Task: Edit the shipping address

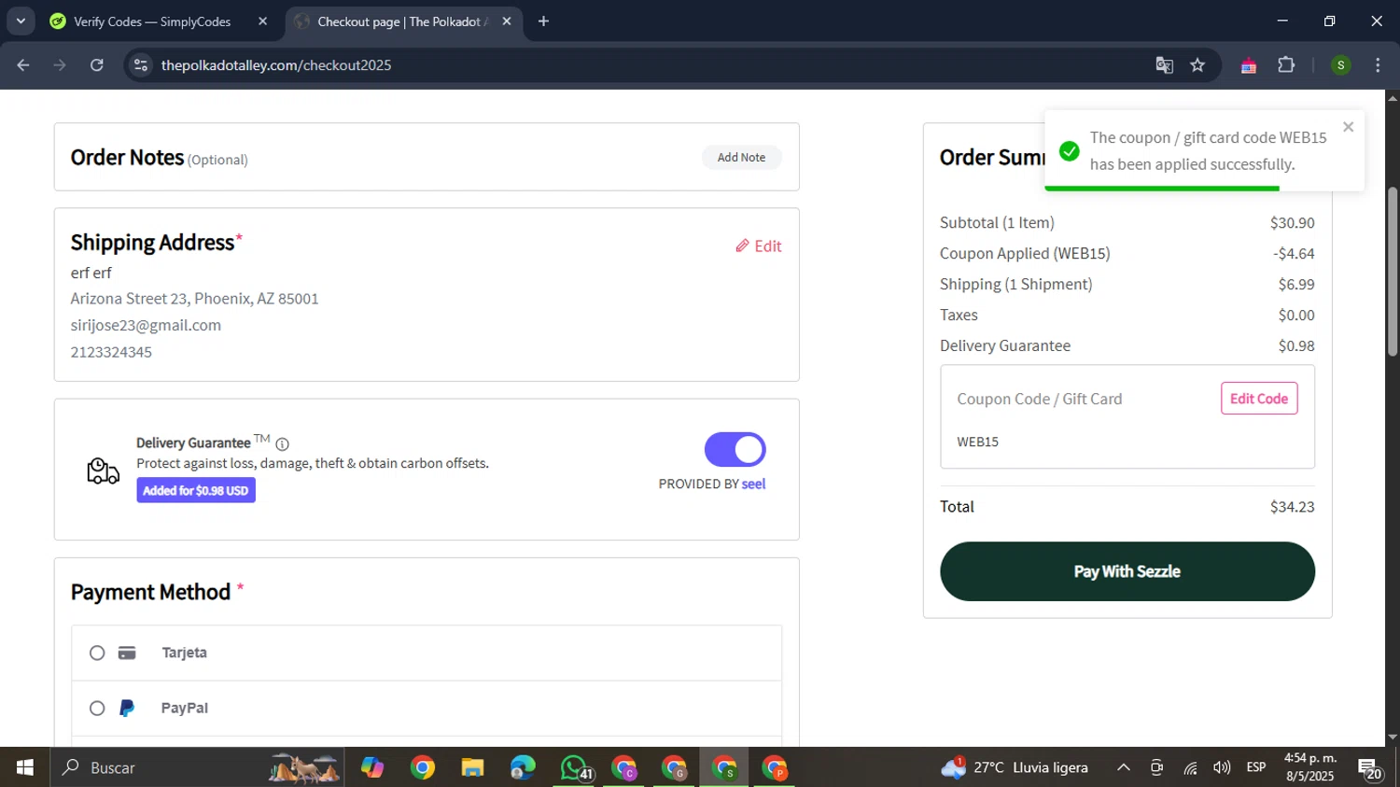Action: [759, 246]
